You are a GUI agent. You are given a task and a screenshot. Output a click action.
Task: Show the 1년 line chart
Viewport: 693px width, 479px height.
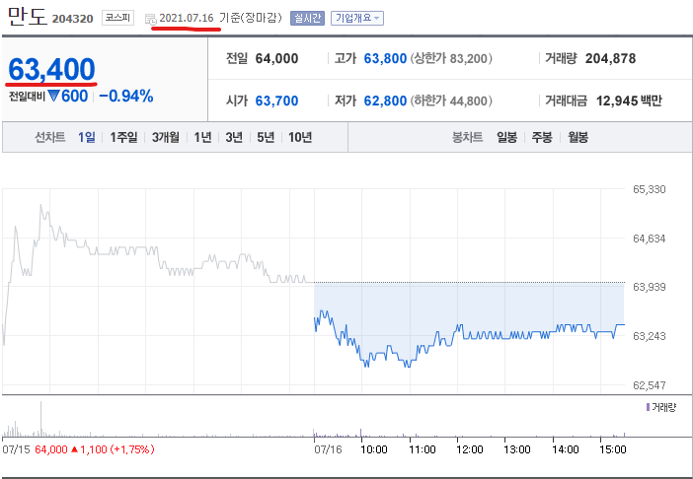[x=202, y=137]
